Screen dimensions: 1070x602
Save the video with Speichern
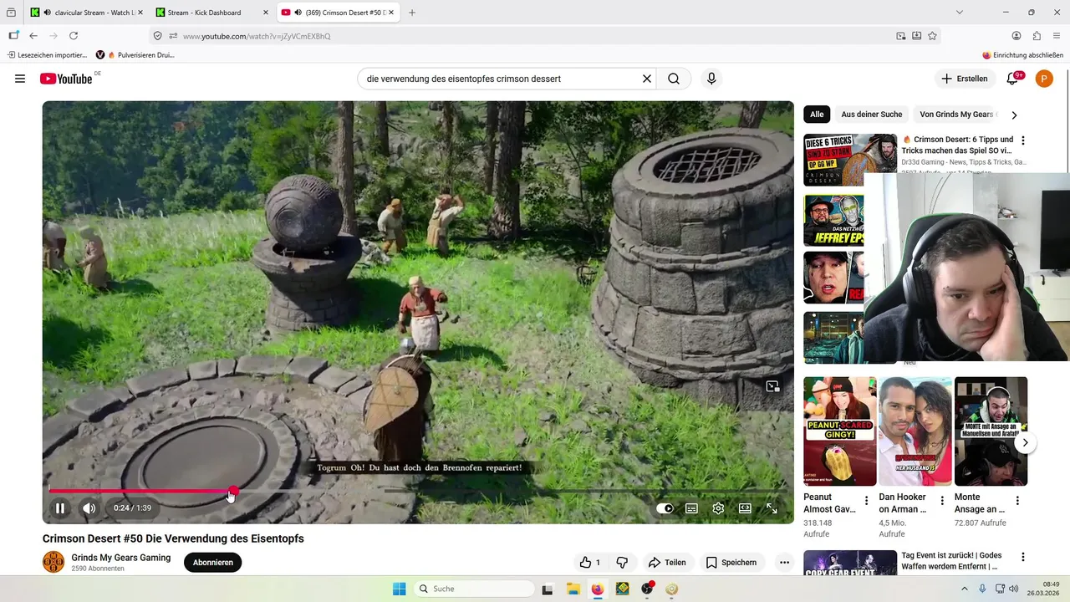[x=731, y=563]
